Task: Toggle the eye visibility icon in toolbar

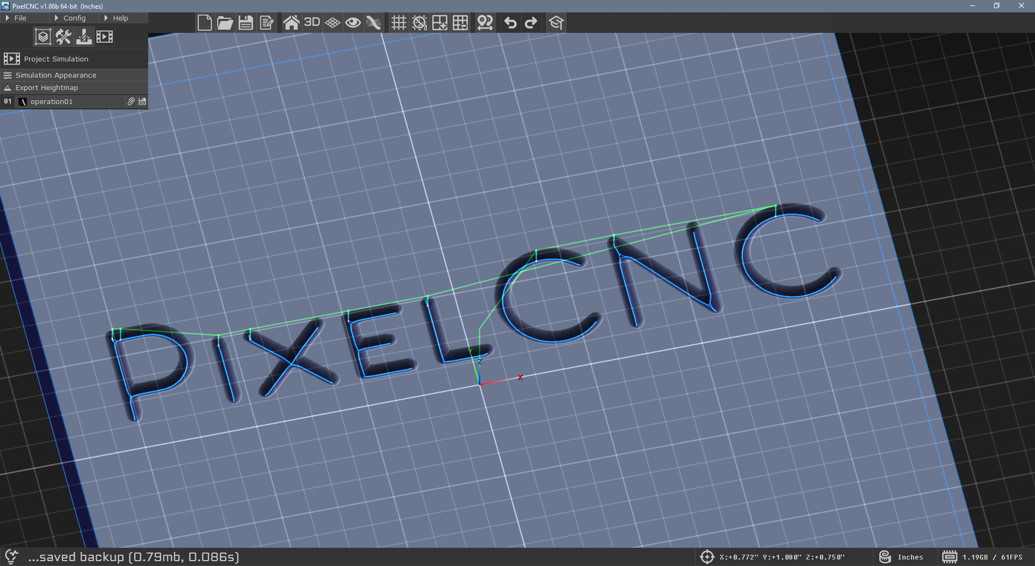Action: (353, 23)
